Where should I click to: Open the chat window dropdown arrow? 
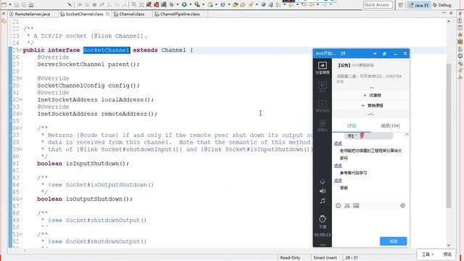click(x=375, y=54)
